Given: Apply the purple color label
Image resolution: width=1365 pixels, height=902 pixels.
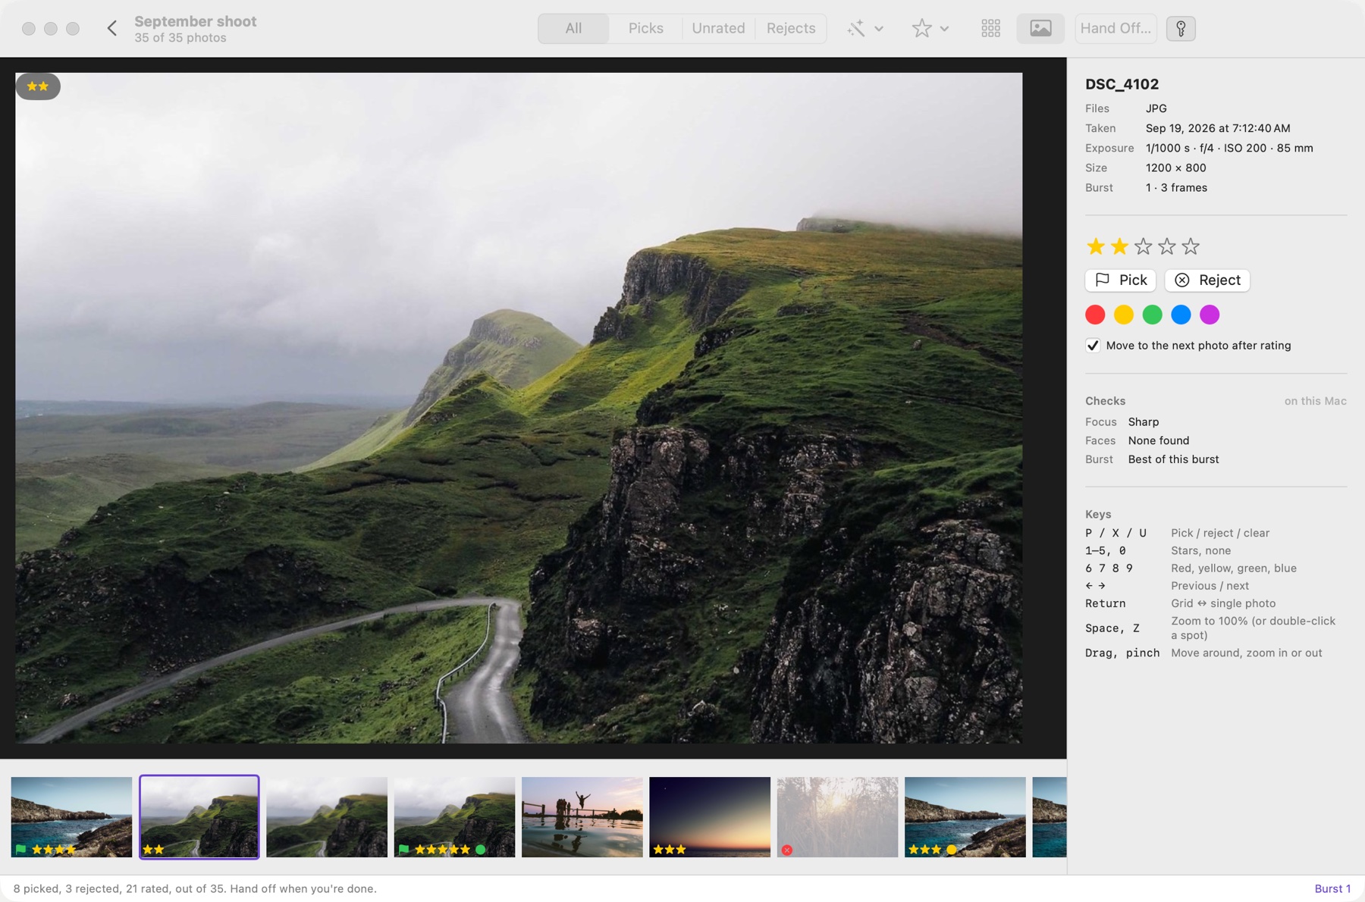Looking at the screenshot, I should pos(1210,315).
